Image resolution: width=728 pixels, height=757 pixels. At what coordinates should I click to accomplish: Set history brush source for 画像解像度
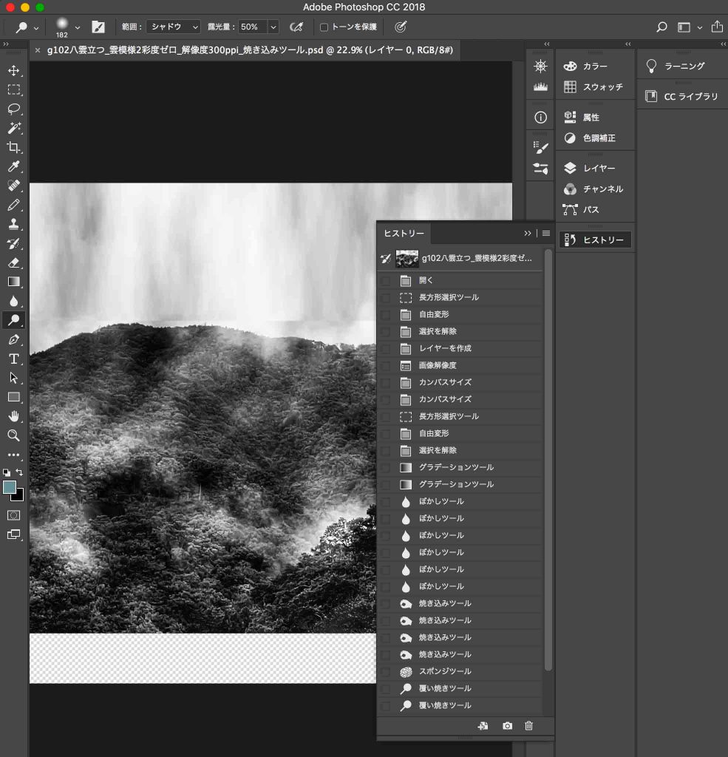(x=386, y=365)
